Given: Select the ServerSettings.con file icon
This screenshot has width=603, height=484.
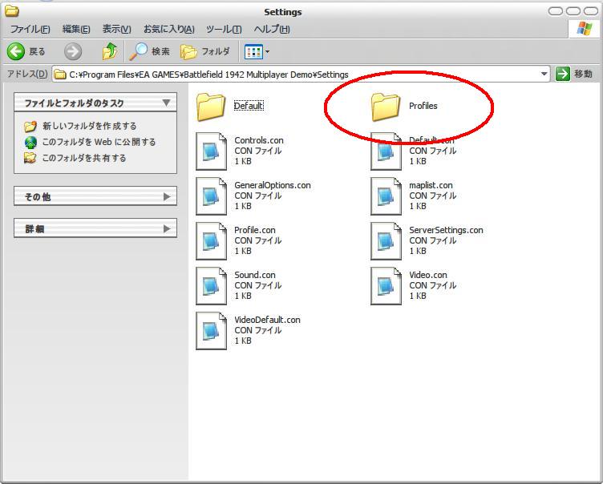Looking at the screenshot, I should (x=386, y=241).
